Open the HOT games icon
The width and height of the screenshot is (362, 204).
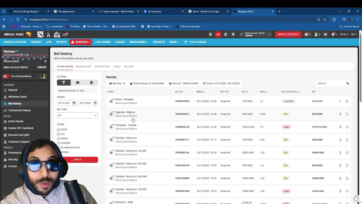coord(57,34)
